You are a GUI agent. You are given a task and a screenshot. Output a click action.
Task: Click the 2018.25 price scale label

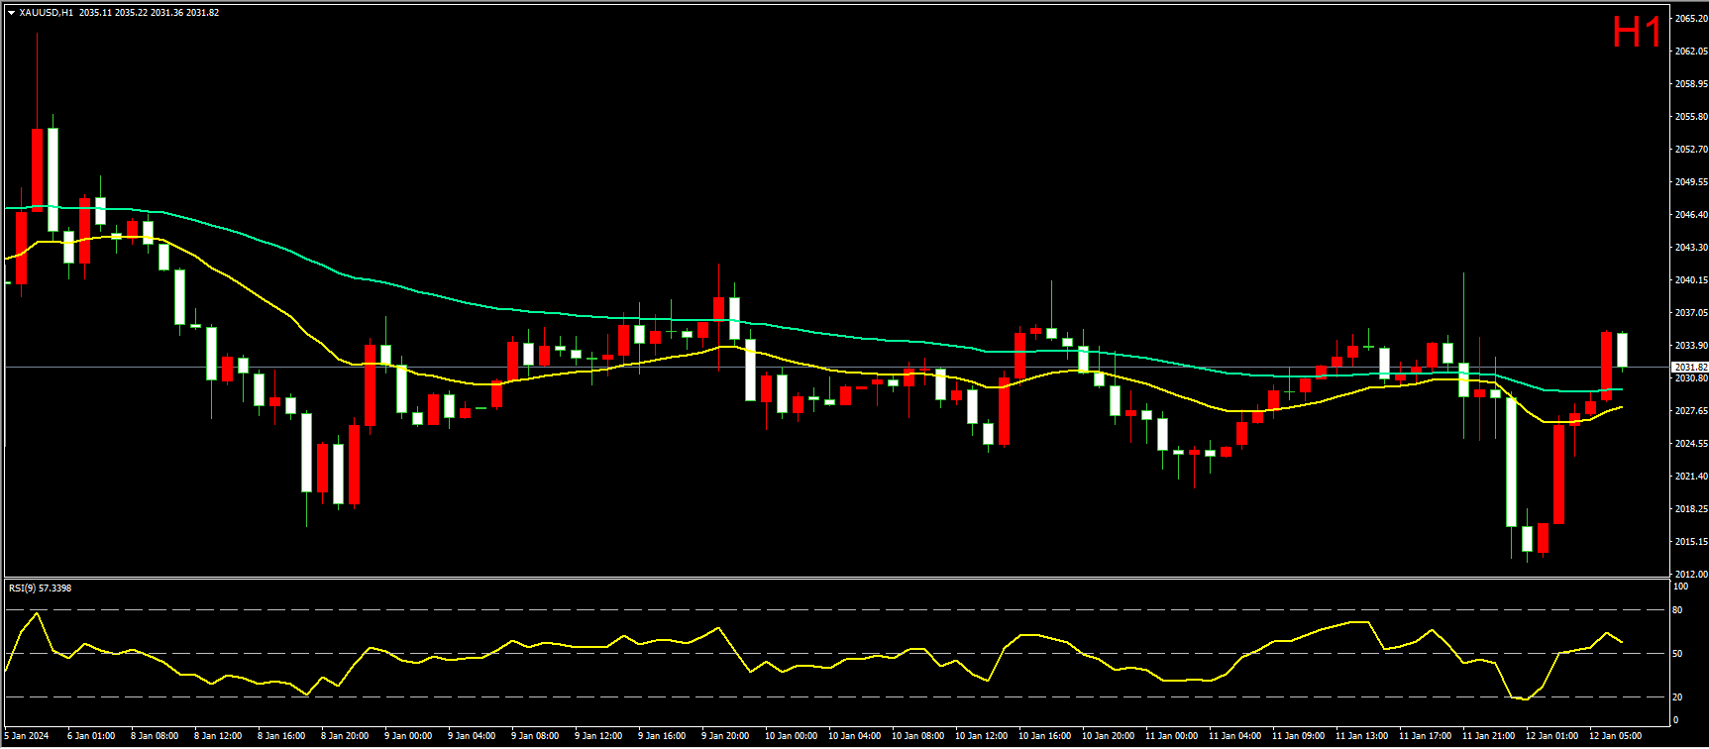(x=1691, y=509)
